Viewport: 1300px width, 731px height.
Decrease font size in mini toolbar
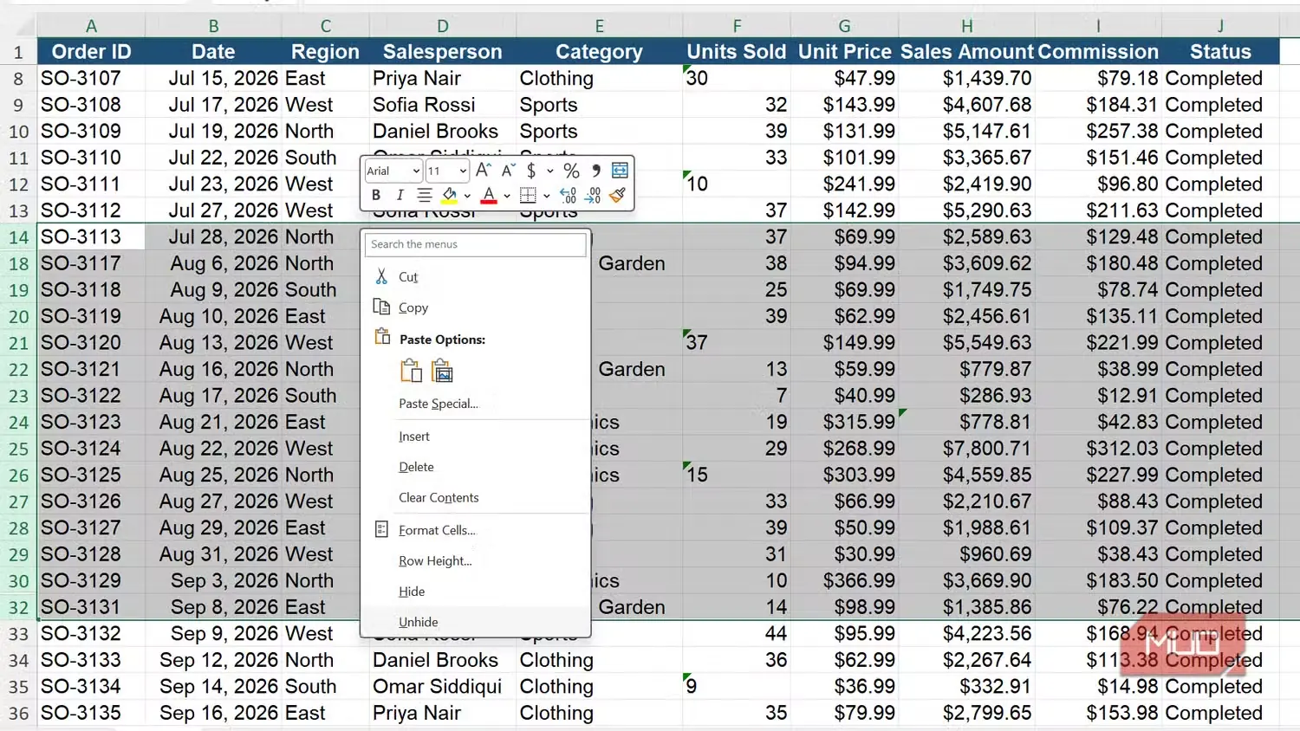[508, 171]
